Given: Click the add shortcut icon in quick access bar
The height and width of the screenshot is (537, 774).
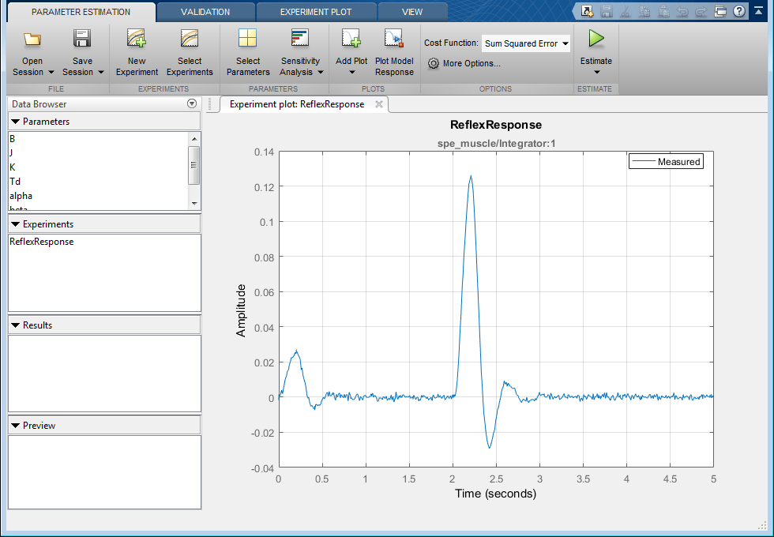Looking at the screenshot, I should click(x=587, y=11).
